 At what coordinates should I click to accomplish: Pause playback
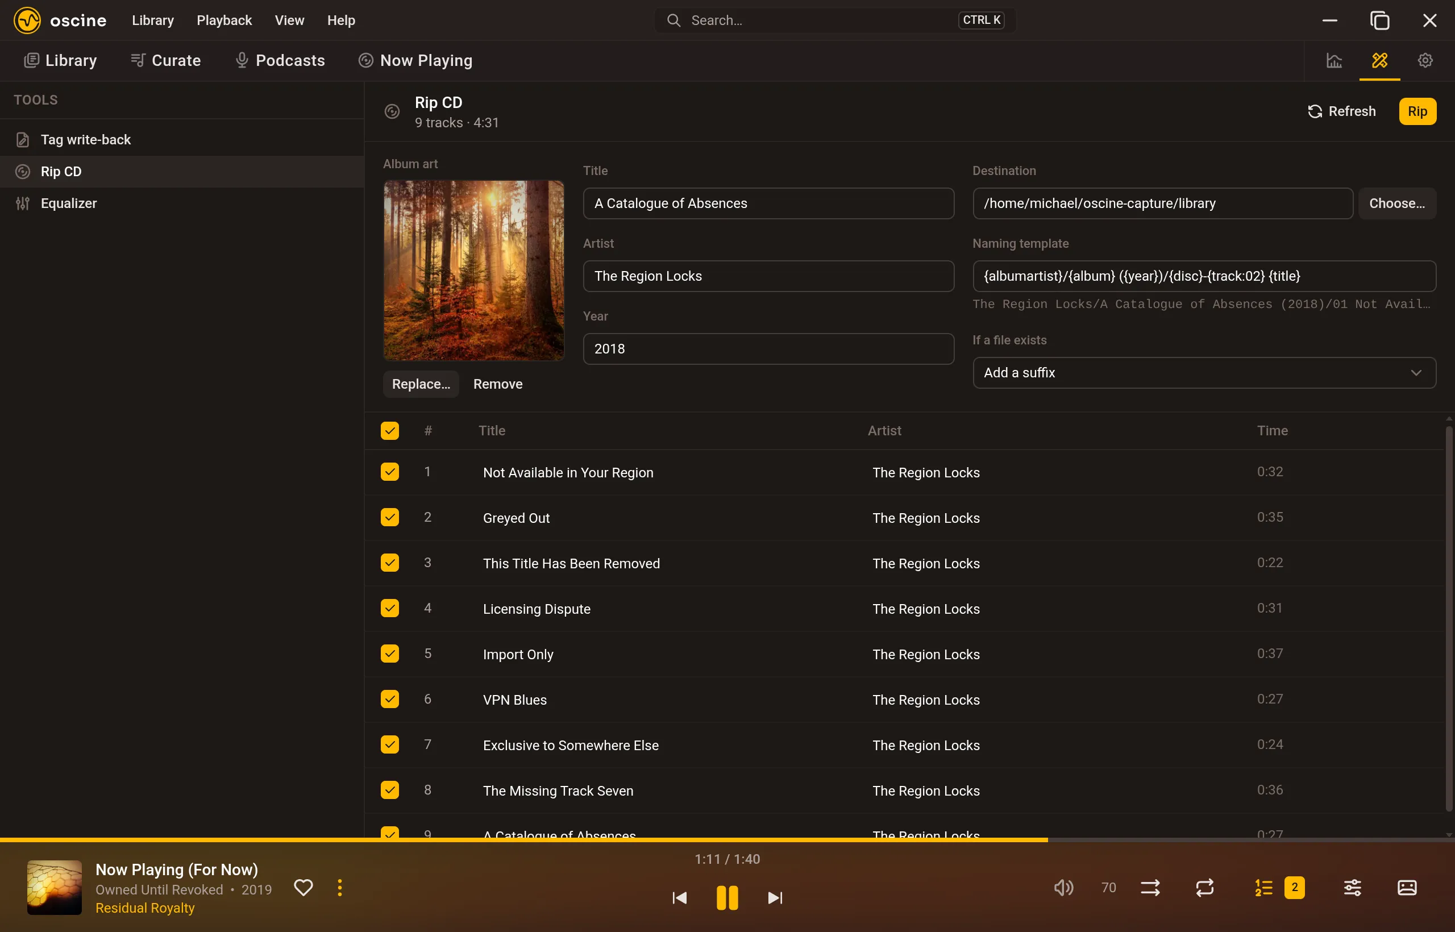(727, 897)
